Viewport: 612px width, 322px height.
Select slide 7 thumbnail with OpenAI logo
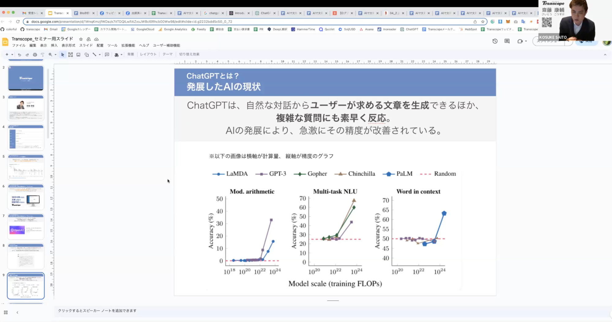[x=26, y=227]
